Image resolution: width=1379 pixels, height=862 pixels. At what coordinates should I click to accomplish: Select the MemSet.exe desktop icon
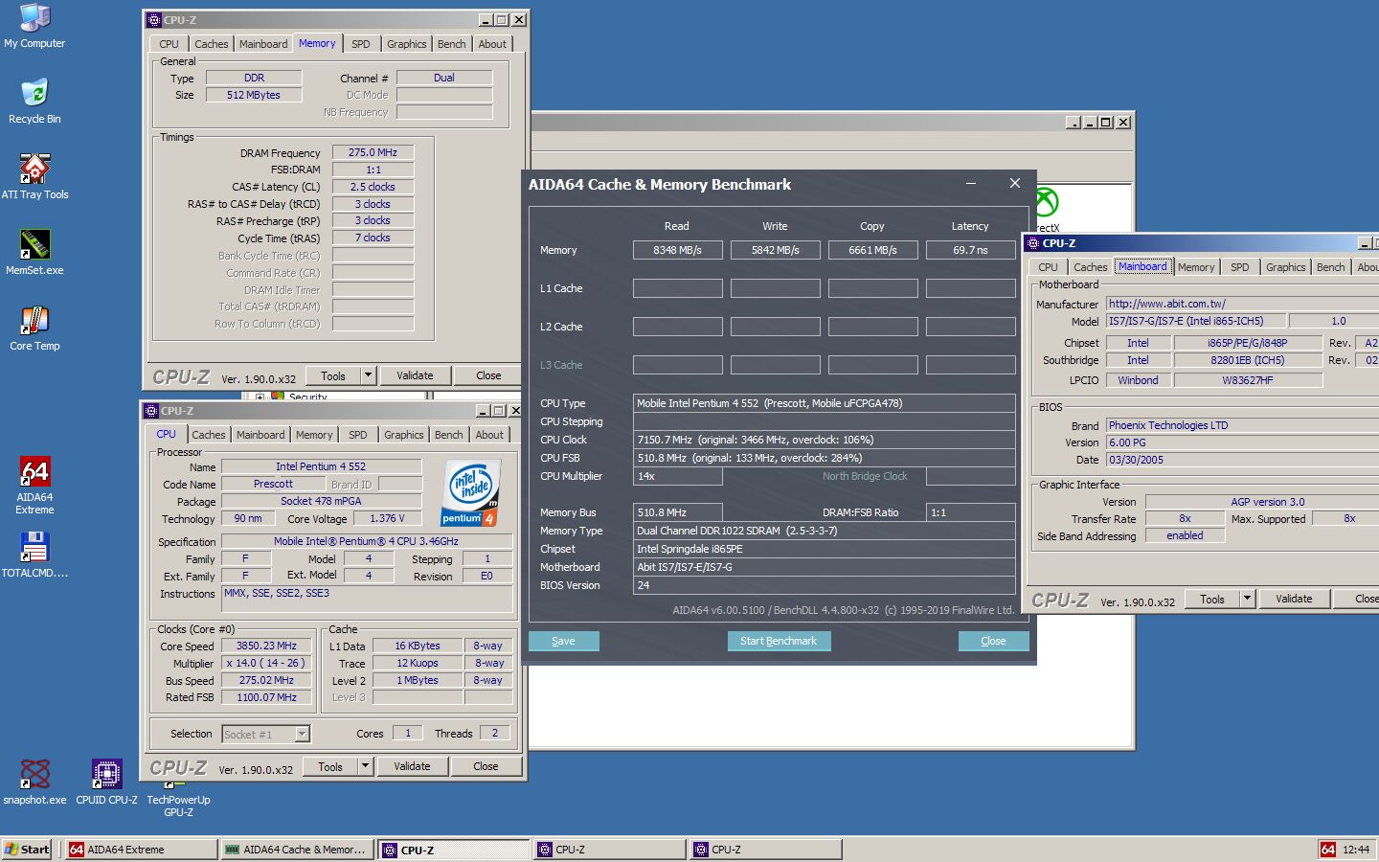(34, 245)
